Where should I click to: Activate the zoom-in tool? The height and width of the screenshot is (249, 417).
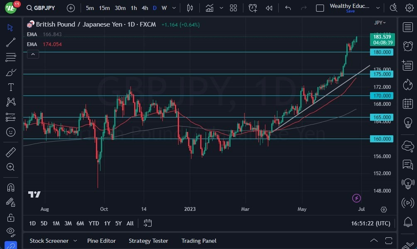pyautogui.click(x=10, y=167)
